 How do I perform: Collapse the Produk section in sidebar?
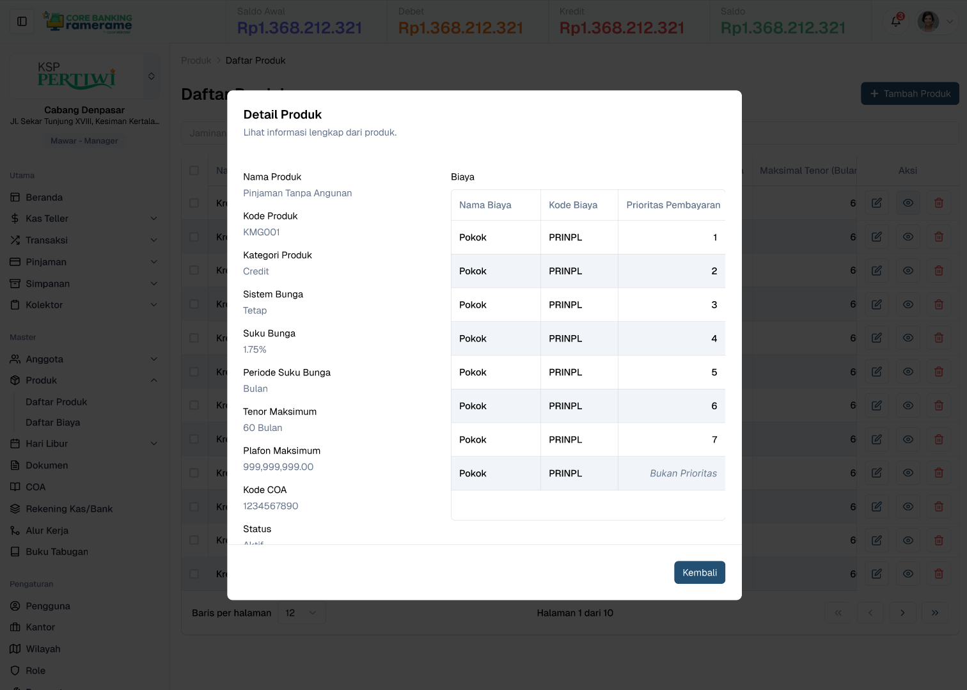point(153,380)
